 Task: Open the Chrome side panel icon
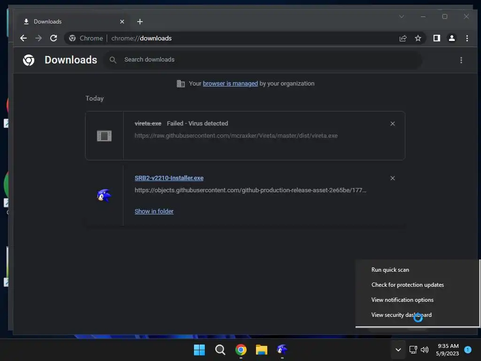pyautogui.click(x=436, y=38)
